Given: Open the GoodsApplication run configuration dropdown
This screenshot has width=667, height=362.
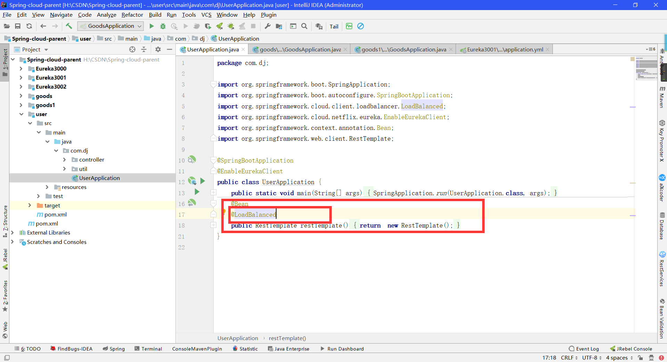Looking at the screenshot, I should pyautogui.click(x=111, y=26).
